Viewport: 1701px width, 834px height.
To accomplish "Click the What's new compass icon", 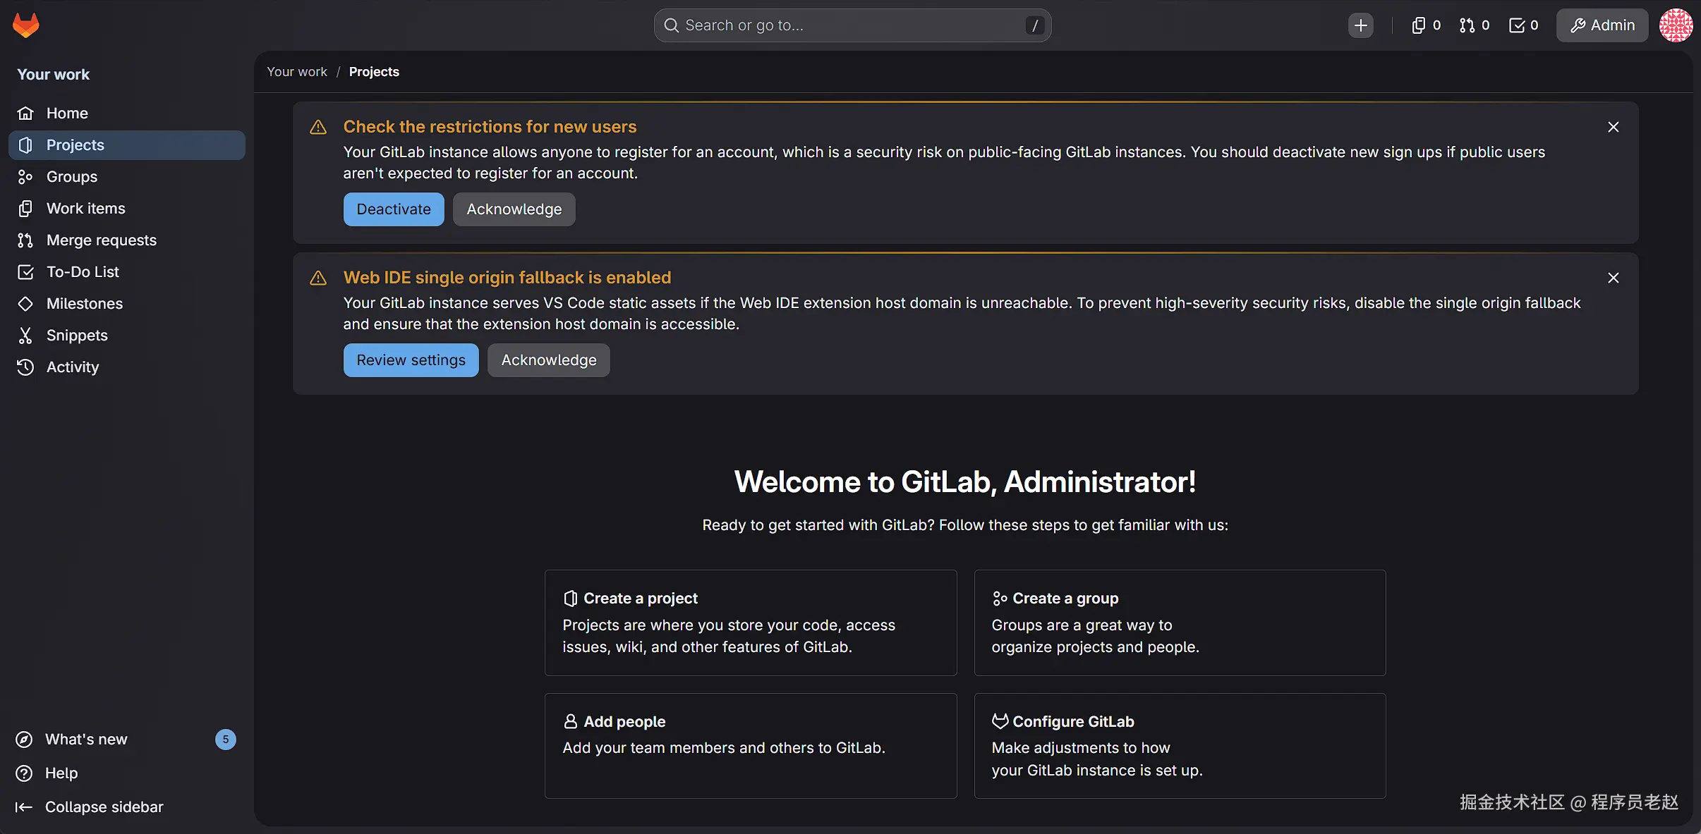I will pos(24,740).
